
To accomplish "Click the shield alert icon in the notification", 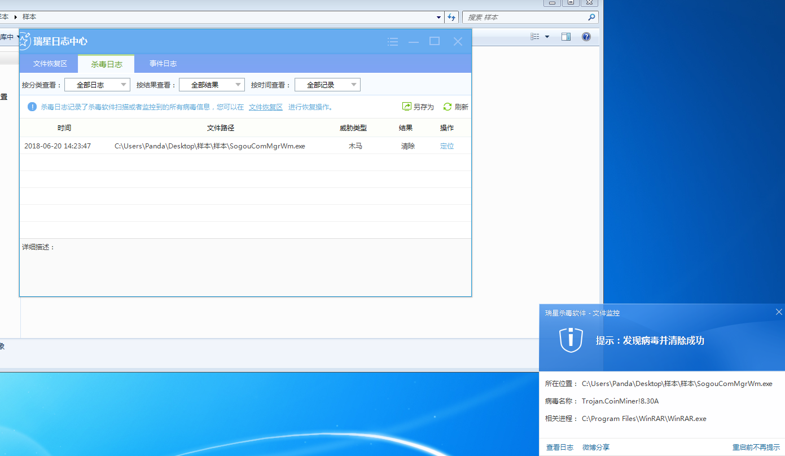I will tap(571, 340).
